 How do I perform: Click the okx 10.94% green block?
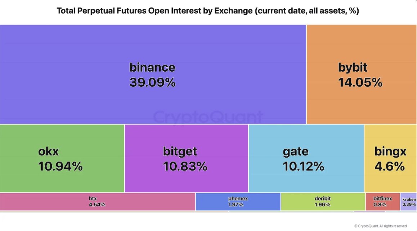[62, 158]
